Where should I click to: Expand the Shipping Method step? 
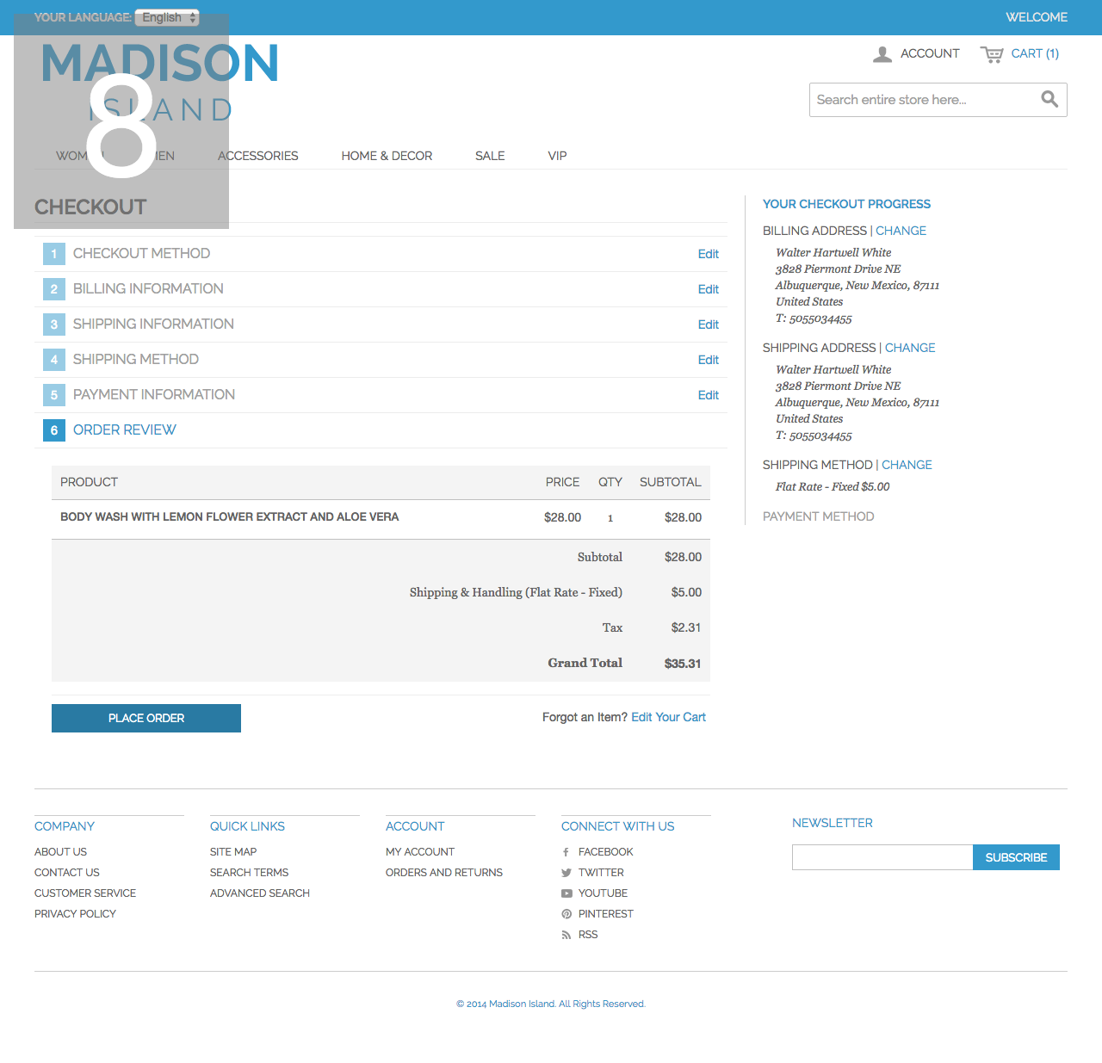point(135,359)
